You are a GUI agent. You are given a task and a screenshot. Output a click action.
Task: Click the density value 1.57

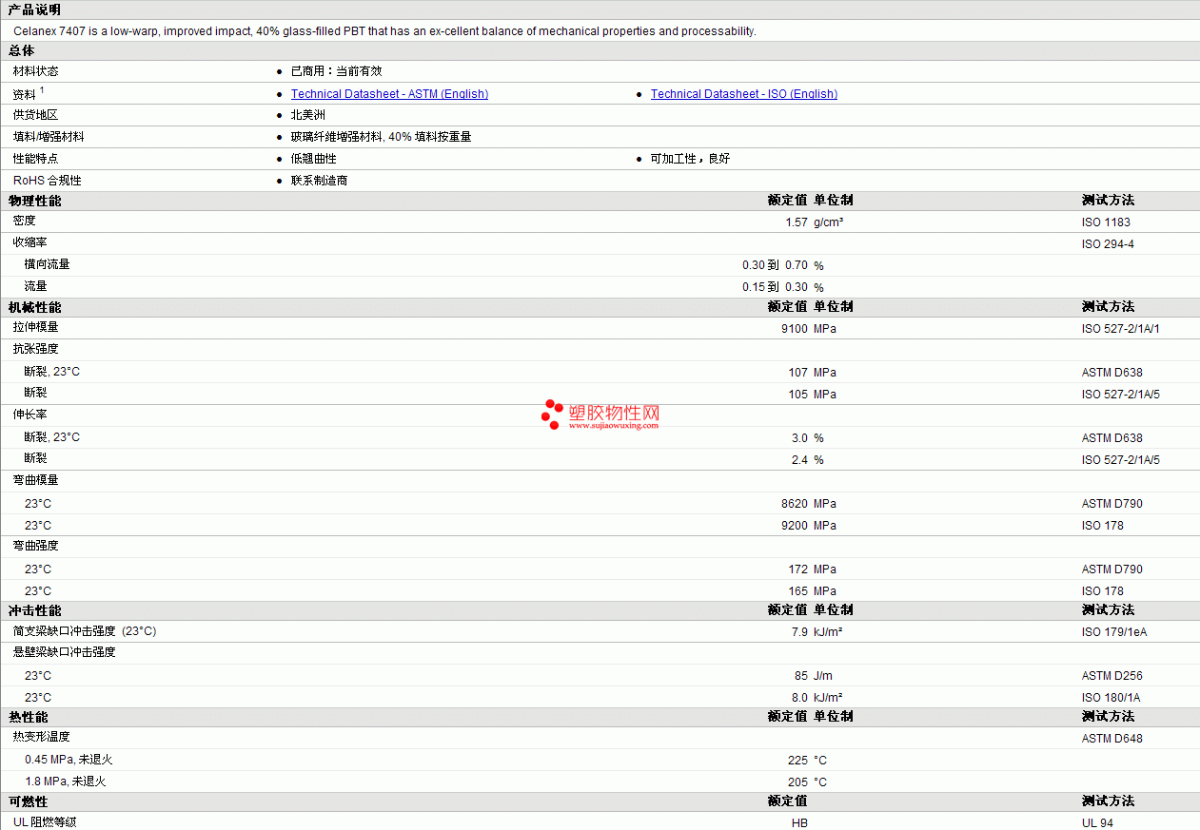(x=797, y=222)
